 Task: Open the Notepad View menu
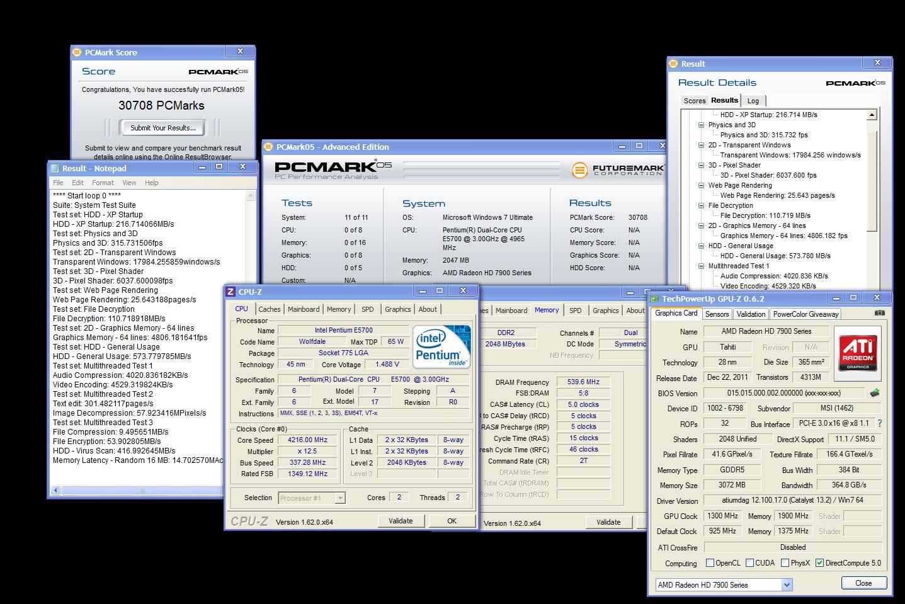129,183
